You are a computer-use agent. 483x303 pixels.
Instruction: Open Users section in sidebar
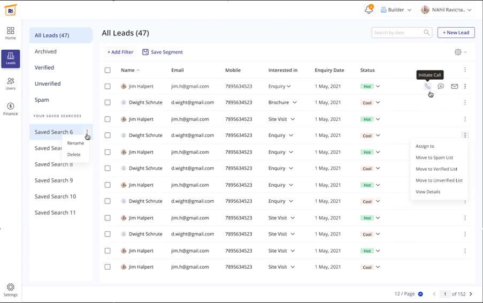(11, 84)
